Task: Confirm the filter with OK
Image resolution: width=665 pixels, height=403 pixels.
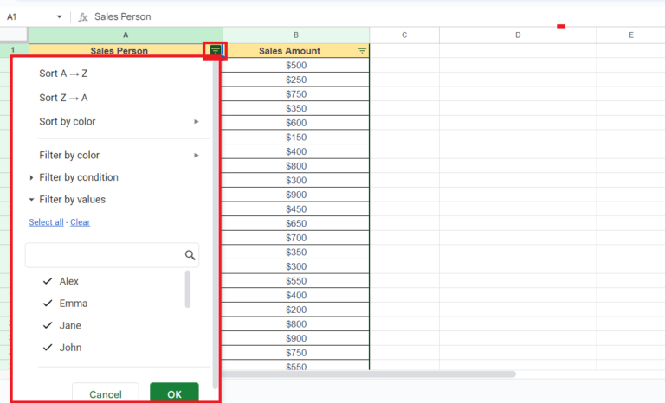Action: coord(174,393)
